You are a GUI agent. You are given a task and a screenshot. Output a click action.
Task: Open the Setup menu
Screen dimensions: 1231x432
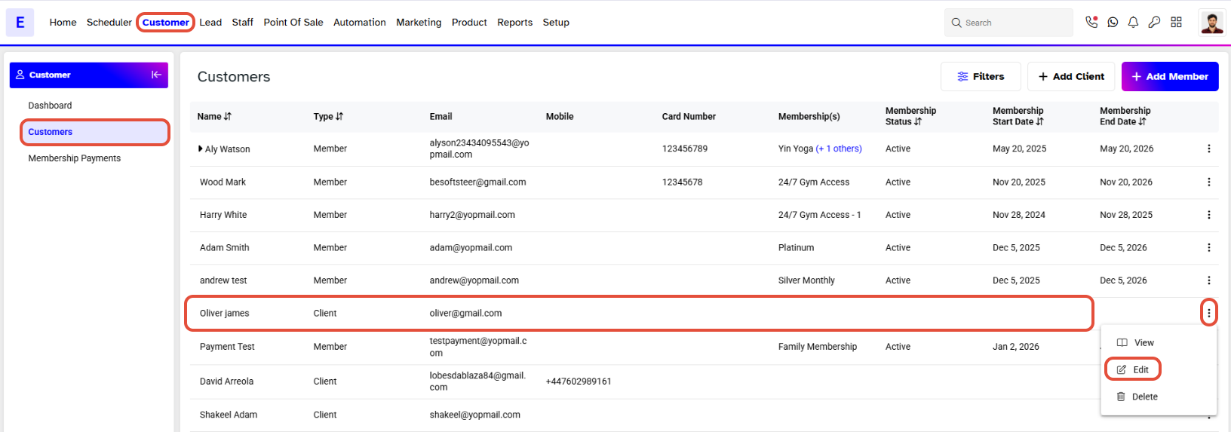pyautogui.click(x=556, y=23)
